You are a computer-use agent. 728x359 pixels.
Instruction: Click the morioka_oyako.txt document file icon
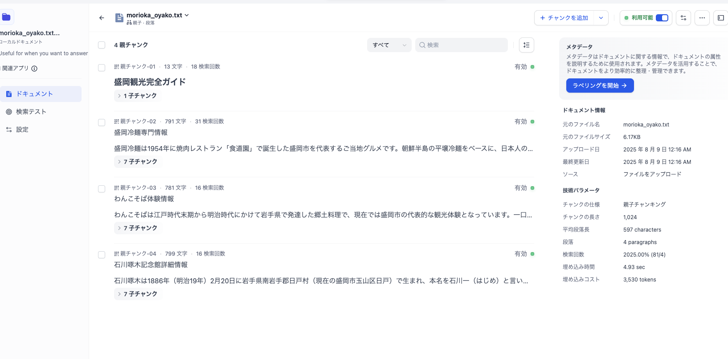click(119, 18)
